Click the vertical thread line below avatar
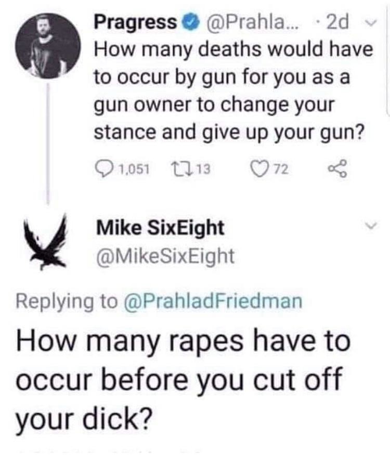 click(49, 141)
